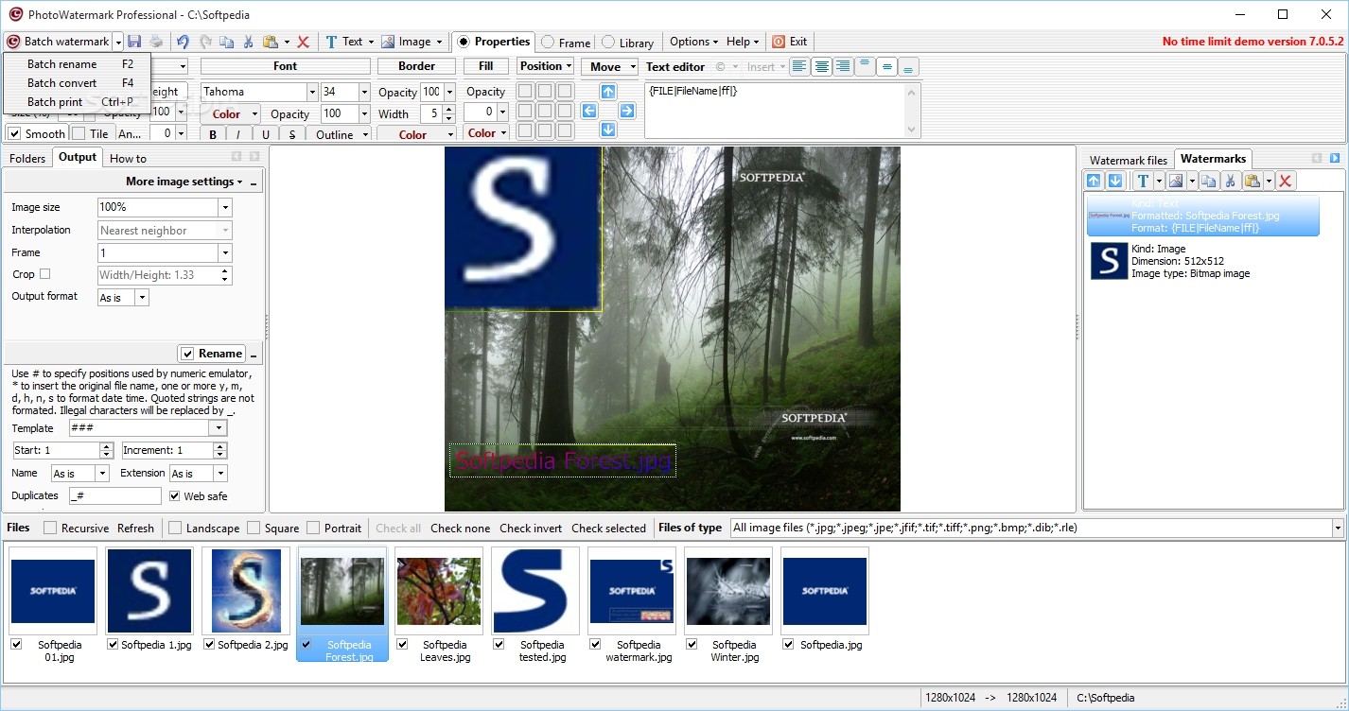Screen dimensions: 1349x711
Task: Add a Text watermark from toolbar
Action: click(x=343, y=42)
